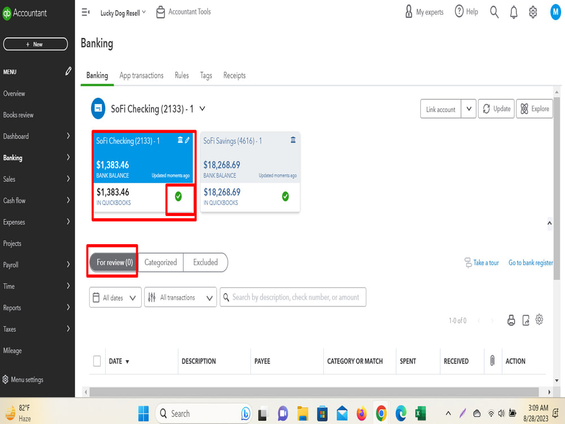This screenshot has height=424, width=565.
Task: Open the Link account dropdown arrow
Action: (468, 109)
